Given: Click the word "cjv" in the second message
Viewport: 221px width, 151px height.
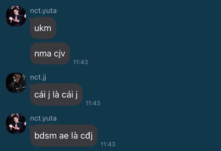Looking at the screenshot, I should 60,54.
